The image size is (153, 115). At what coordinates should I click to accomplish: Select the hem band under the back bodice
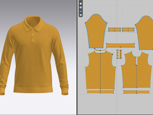point(137,92)
